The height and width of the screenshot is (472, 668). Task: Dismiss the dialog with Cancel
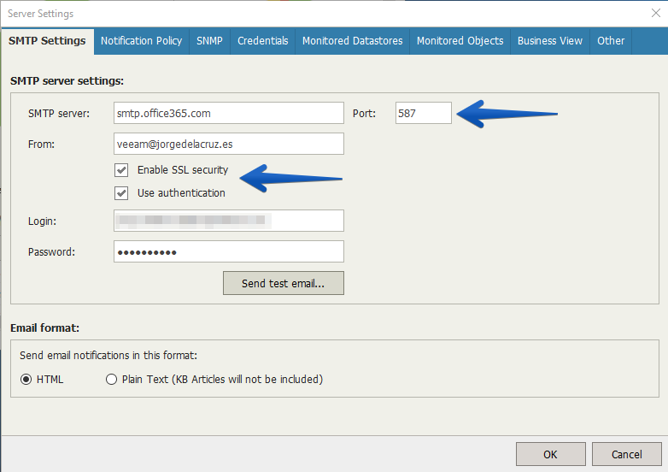627,454
